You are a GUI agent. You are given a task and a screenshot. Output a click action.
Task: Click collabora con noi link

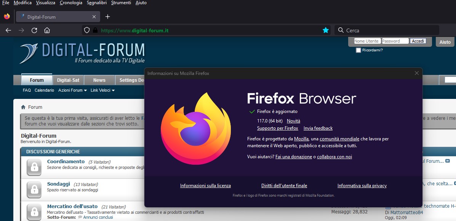tap(334, 157)
